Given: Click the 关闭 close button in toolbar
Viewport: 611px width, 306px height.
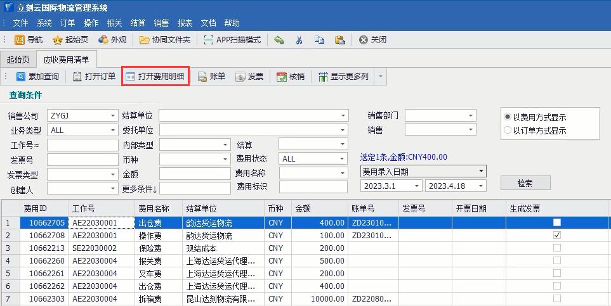Looking at the screenshot, I should click(372, 39).
